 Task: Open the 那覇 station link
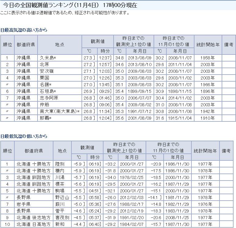[x=45, y=118]
